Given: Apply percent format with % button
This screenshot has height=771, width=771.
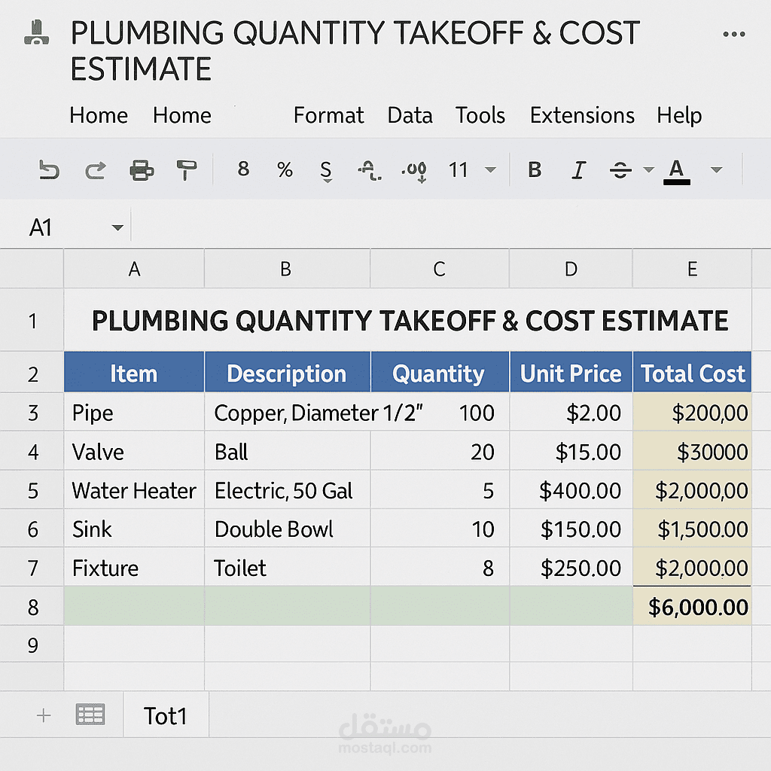Looking at the screenshot, I should pyautogui.click(x=285, y=169).
